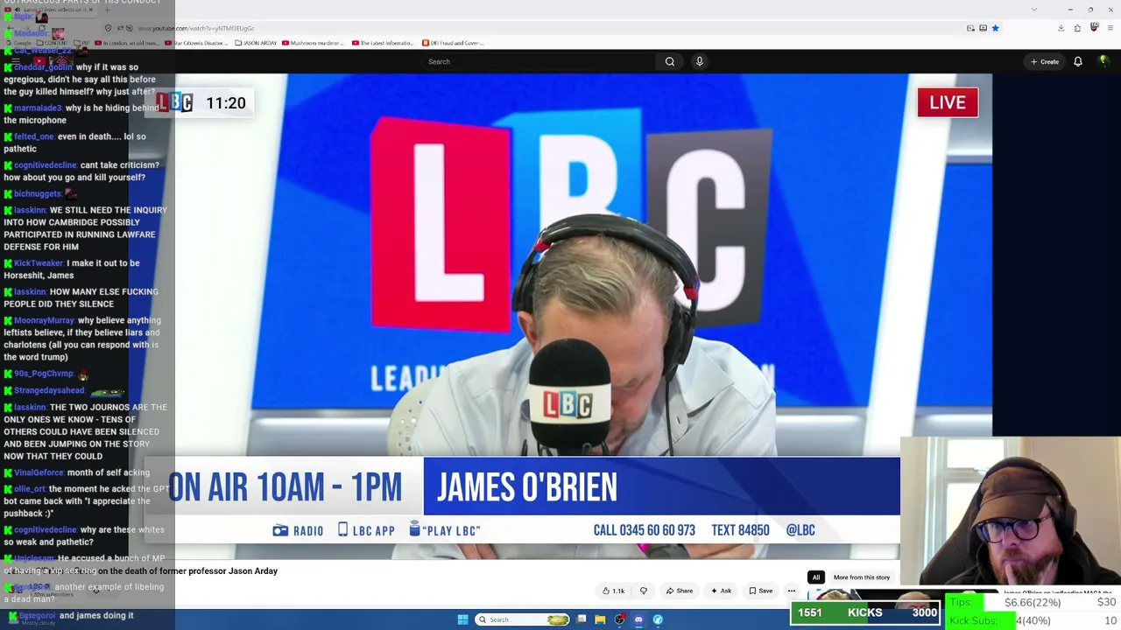1121x630 pixels.
Task: Open Discord from the taskbar
Action: [x=638, y=619]
